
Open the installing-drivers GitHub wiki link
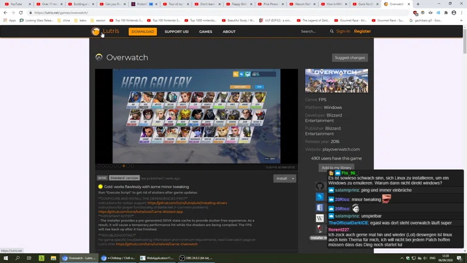click(187, 203)
